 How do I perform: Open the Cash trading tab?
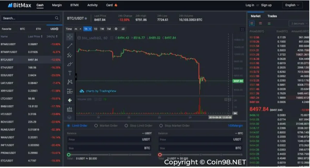pyautogui.click(x=40, y=5)
